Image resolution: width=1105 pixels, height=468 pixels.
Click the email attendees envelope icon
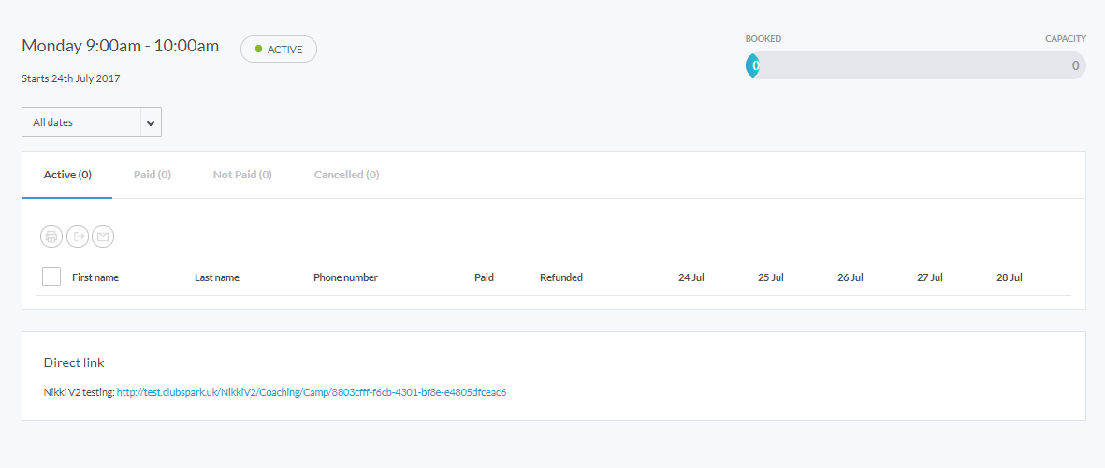[103, 237]
